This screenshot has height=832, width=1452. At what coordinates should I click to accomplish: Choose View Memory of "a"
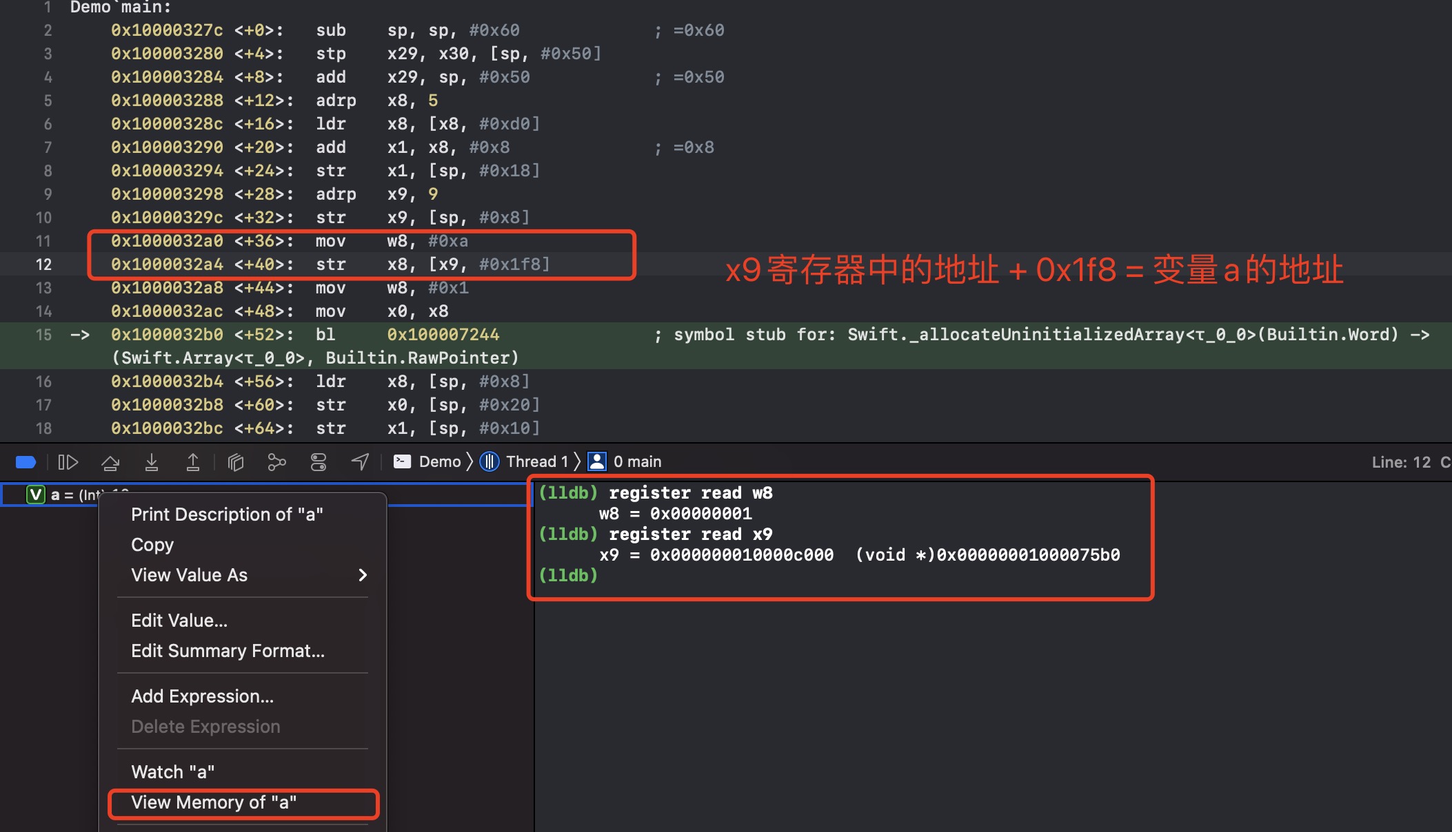(x=214, y=802)
